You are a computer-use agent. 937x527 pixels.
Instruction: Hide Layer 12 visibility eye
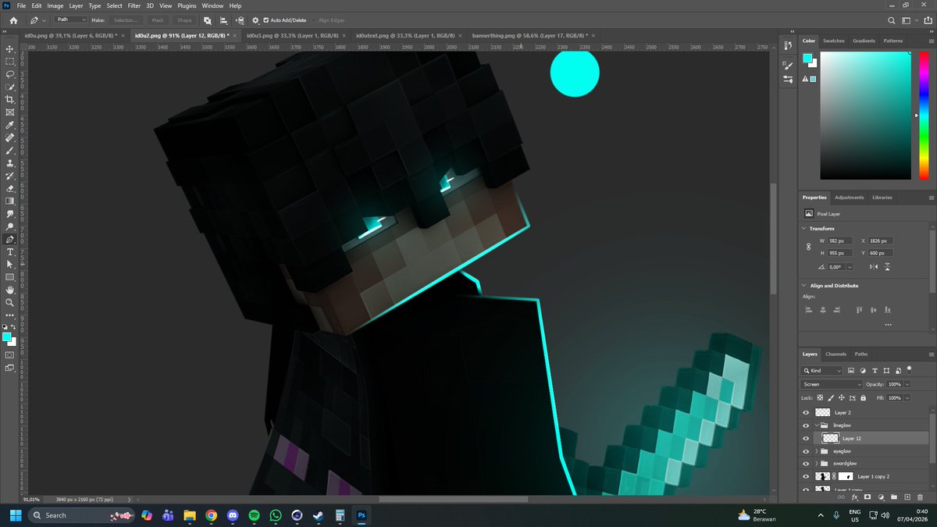coord(807,439)
